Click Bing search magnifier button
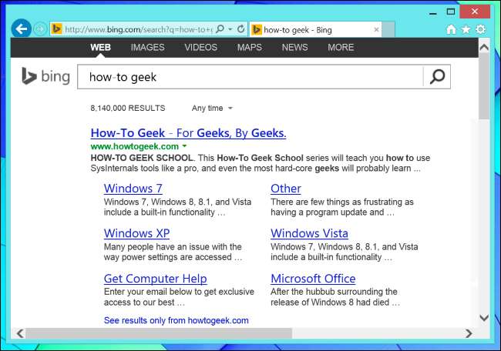Image resolution: width=501 pixels, height=351 pixels. coord(437,76)
